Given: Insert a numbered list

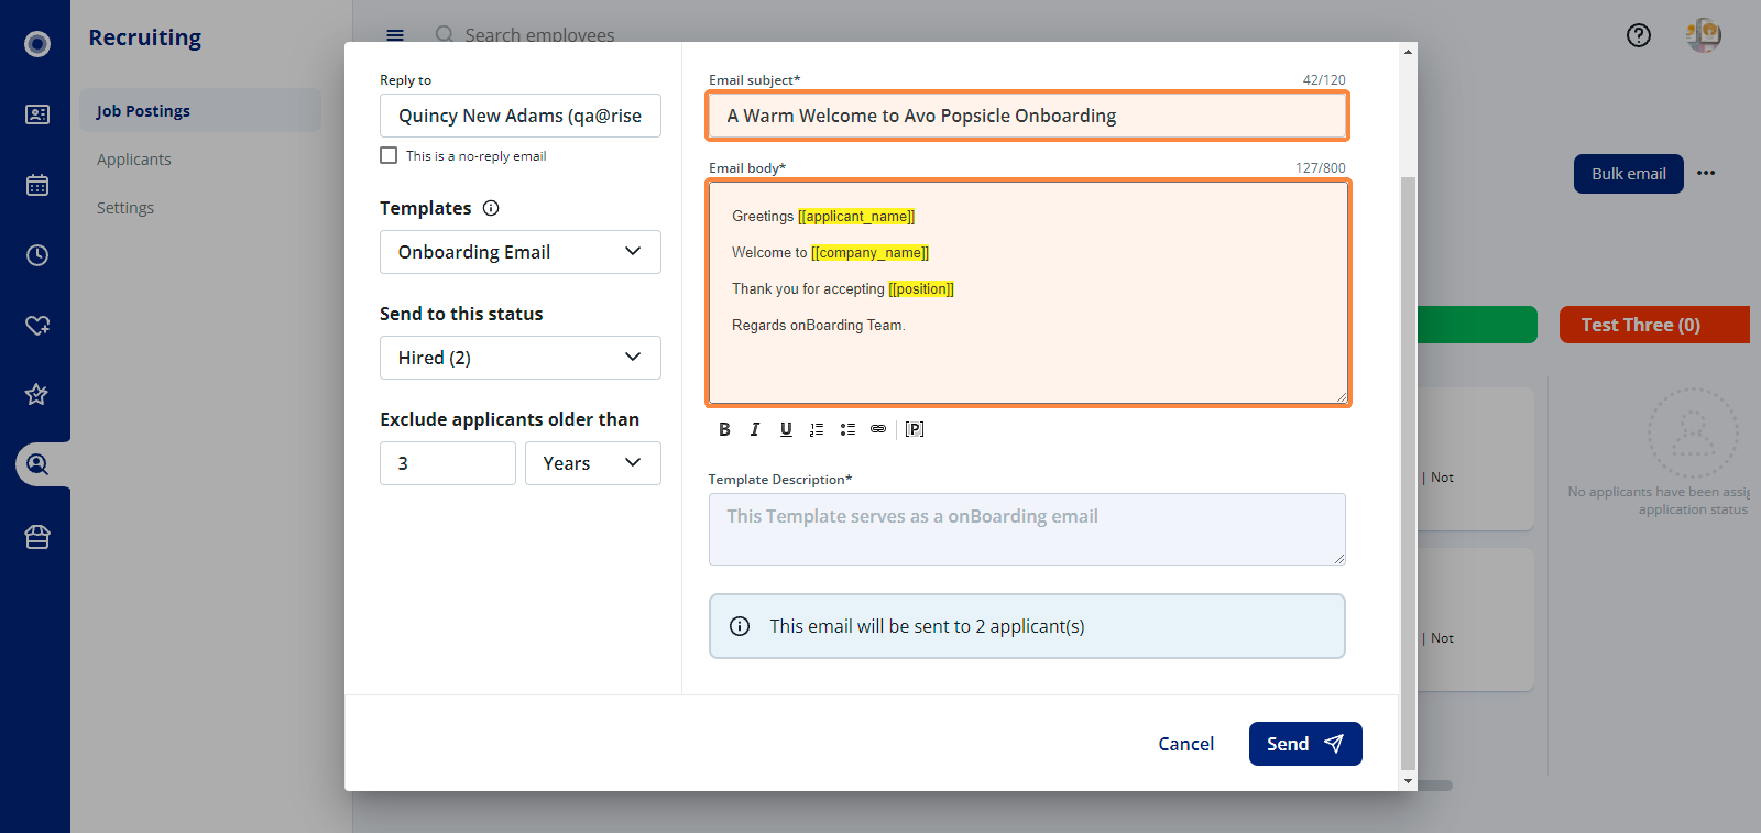Looking at the screenshot, I should [x=816, y=429].
